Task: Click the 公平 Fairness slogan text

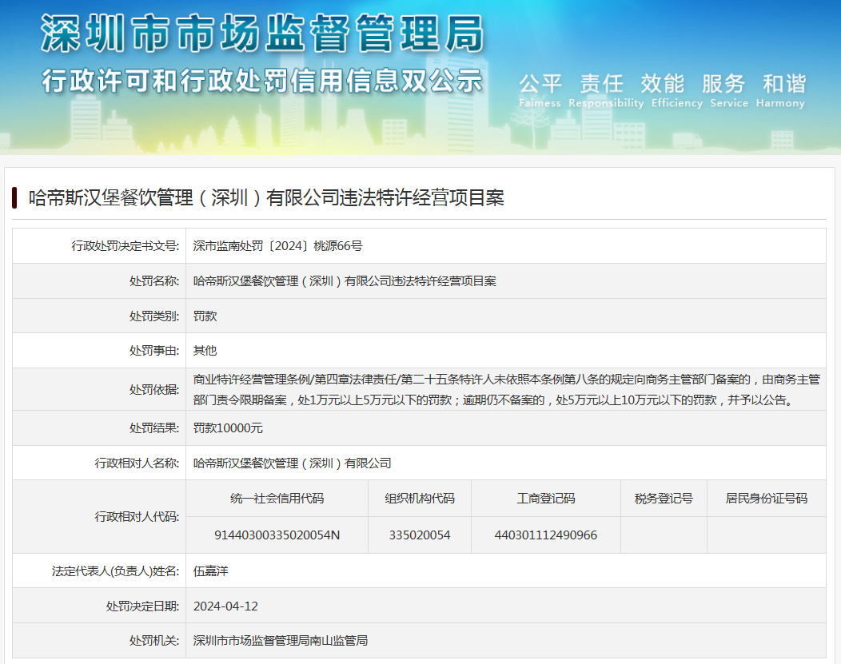Action: click(x=540, y=90)
